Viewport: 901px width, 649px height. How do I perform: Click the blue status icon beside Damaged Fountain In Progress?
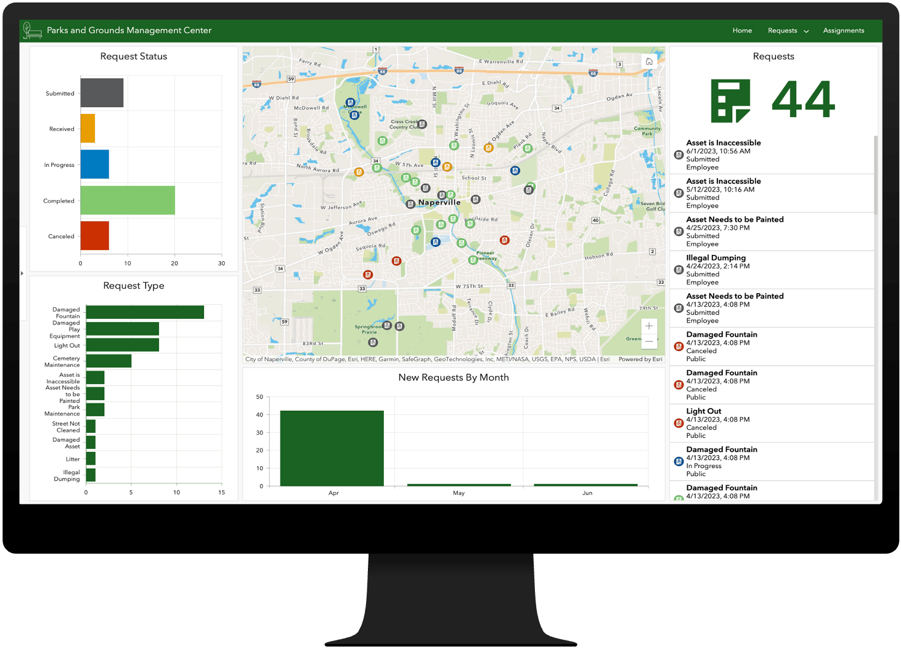tap(677, 461)
